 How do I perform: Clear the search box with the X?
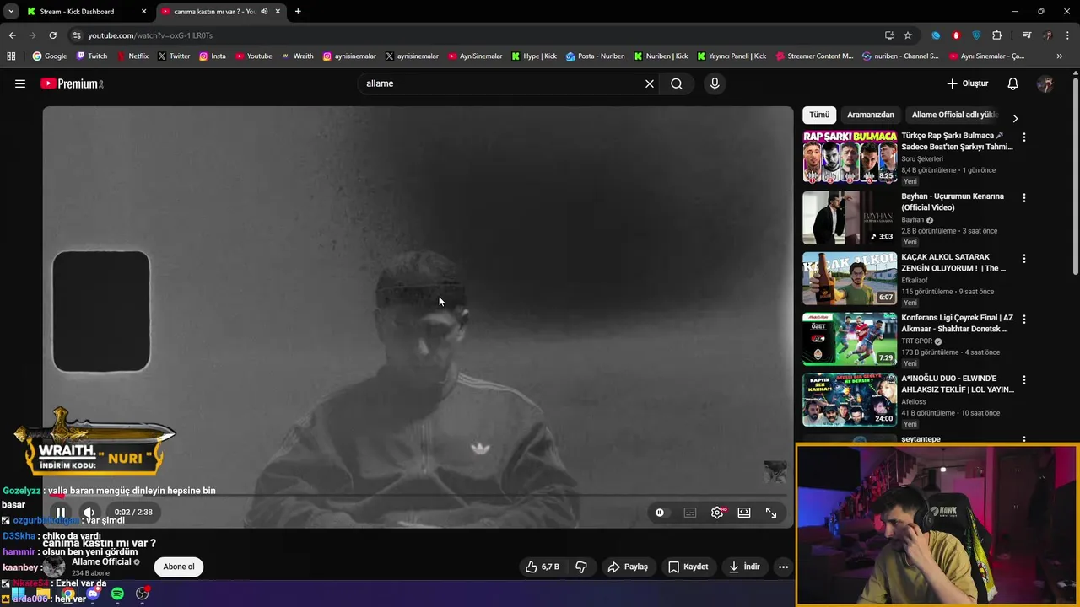(x=650, y=83)
